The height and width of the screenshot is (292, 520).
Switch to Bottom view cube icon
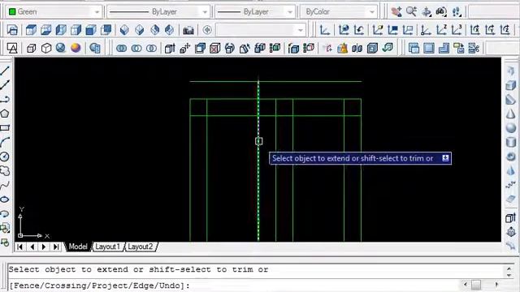[45, 30]
